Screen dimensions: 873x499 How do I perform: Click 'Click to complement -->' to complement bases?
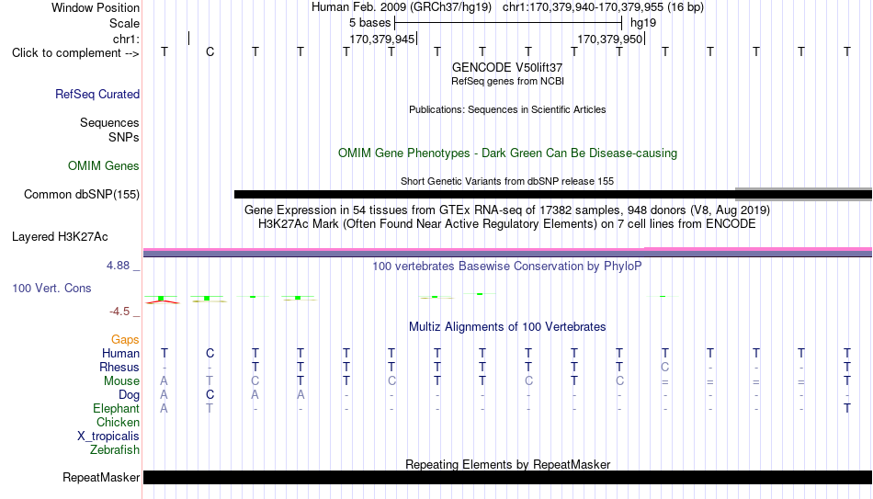(x=75, y=53)
